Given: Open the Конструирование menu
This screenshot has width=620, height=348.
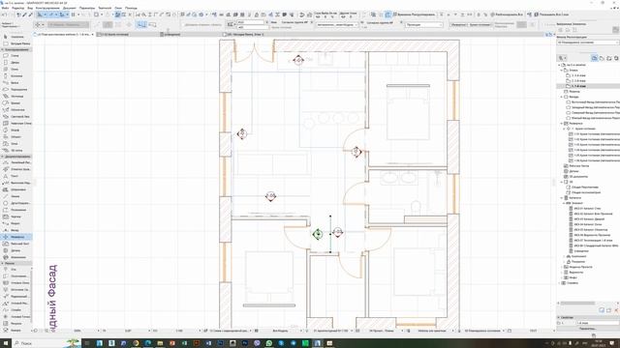Looking at the screenshot, I should click(x=47, y=8).
